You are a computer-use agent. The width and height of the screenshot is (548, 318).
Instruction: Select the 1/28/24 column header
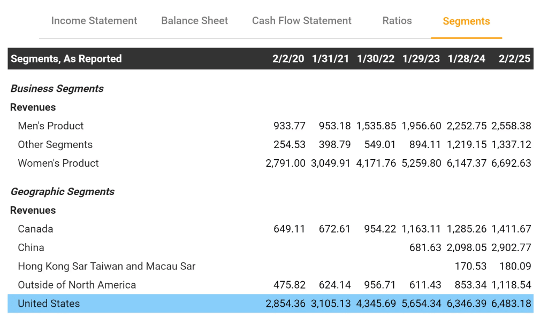tap(467, 59)
